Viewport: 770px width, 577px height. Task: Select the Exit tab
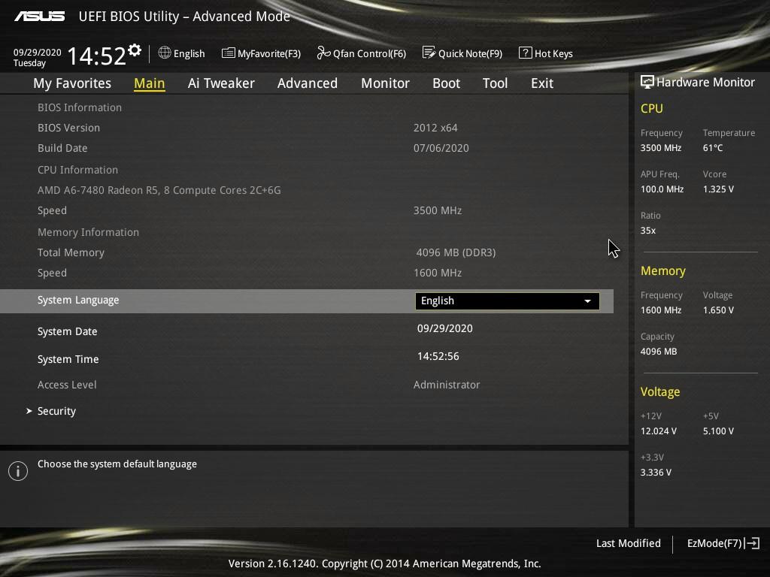click(542, 83)
